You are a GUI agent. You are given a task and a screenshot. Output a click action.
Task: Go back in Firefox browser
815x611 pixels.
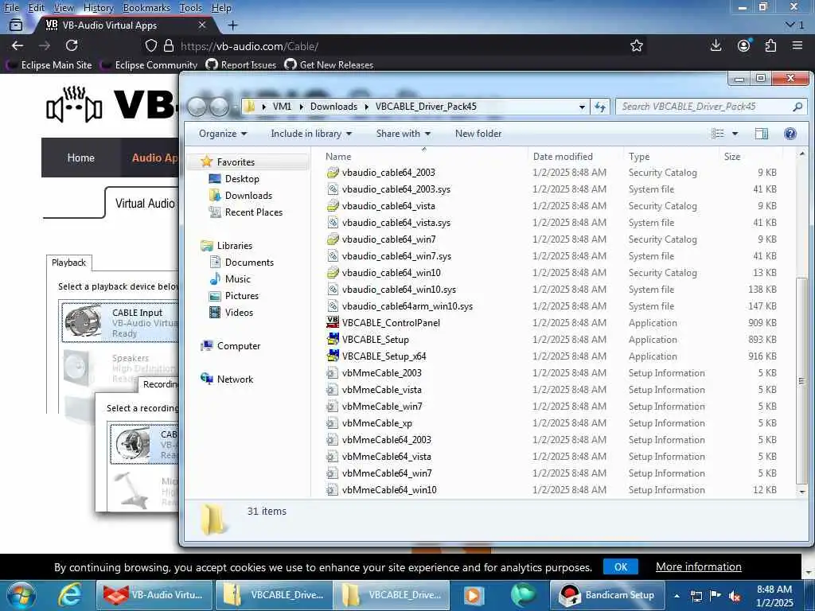tap(18, 45)
